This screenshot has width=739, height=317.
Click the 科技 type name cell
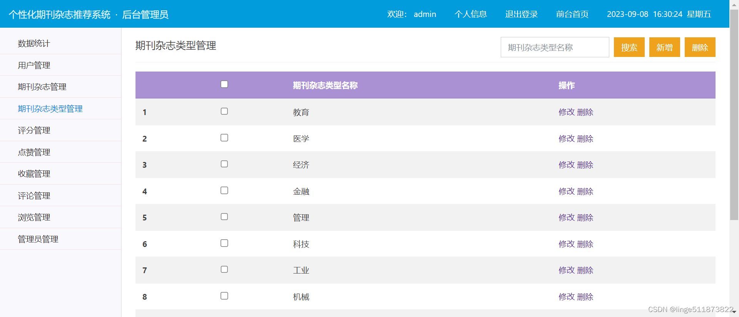(x=301, y=244)
